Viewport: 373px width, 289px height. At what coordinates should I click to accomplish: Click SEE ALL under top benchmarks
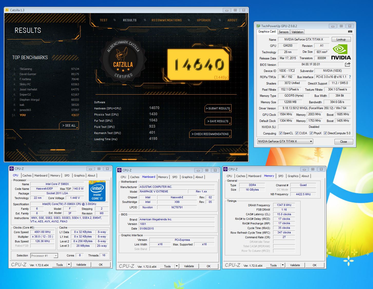pyautogui.click(x=69, y=126)
